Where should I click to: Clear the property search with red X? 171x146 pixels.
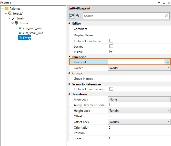click(166, 16)
